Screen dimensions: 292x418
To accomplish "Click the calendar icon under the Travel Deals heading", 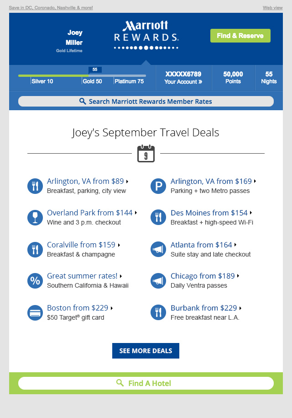I will click(146, 154).
